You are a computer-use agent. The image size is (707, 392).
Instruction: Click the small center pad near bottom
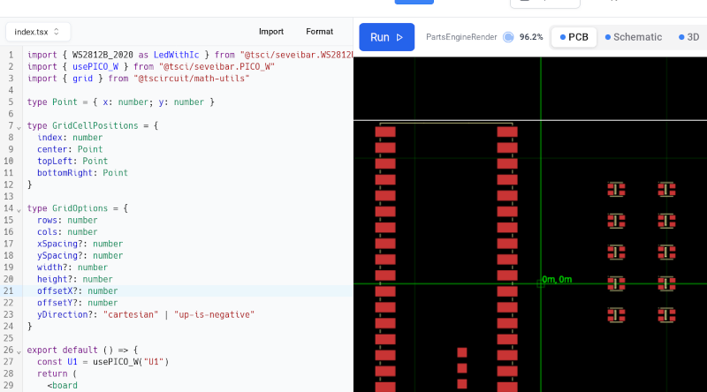[461, 368]
